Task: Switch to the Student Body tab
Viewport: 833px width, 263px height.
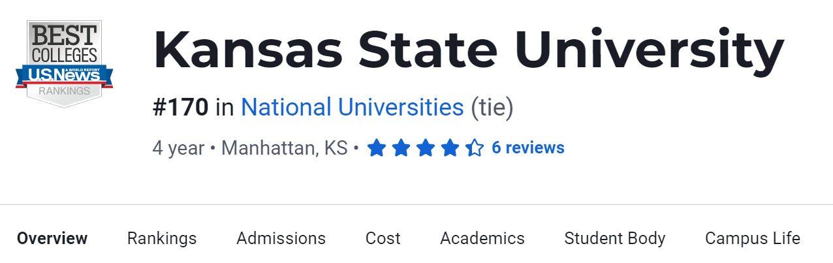Action: click(614, 239)
